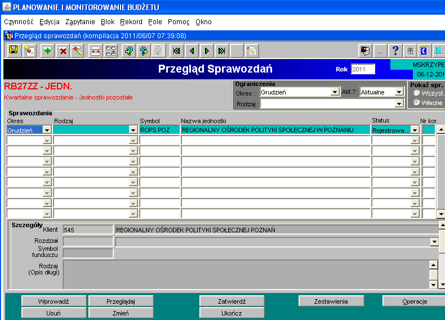Screen dimensions: 445x320
Task: Open the Czynność menu
Action: click(19, 22)
